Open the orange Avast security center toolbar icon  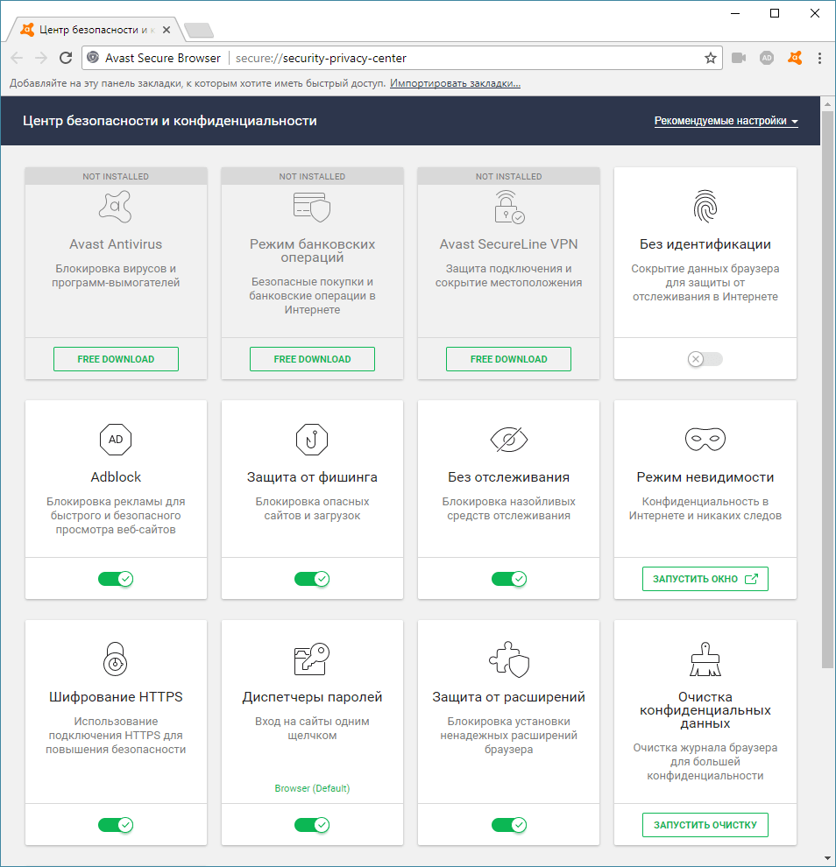pos(795,58)
